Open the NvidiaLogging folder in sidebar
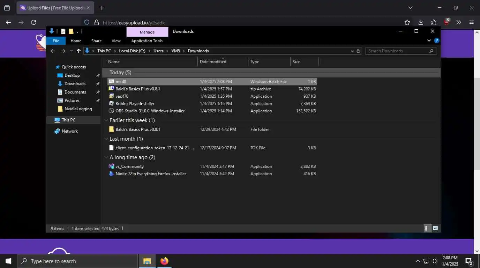The image size is (480, 268). [x=78, y=109]
